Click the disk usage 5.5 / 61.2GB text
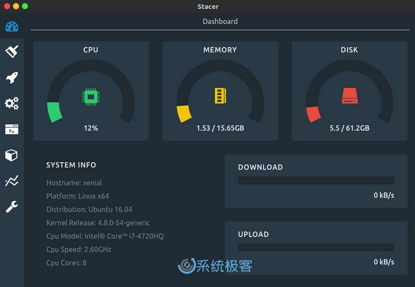The image size is (415, 287). pos(349,128)
